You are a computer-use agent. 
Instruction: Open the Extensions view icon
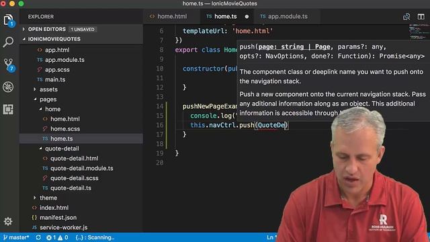coord(8,109)
